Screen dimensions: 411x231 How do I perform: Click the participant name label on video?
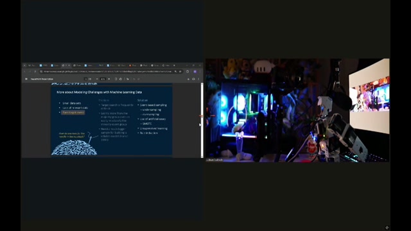[x=214, y=160]
